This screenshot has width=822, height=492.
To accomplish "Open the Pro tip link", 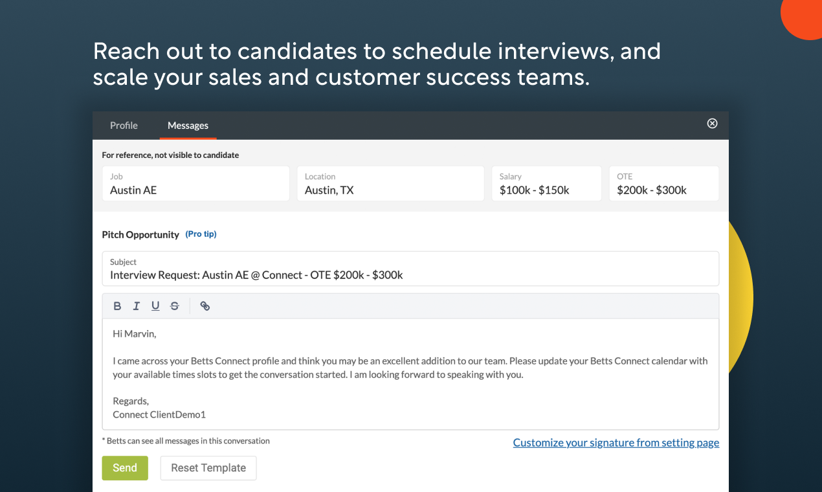I will click(201, 234).
